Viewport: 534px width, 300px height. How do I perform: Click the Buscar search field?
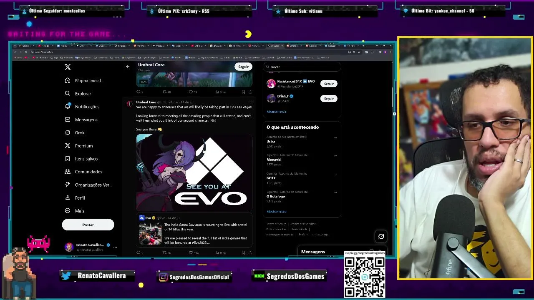(302, 67)
